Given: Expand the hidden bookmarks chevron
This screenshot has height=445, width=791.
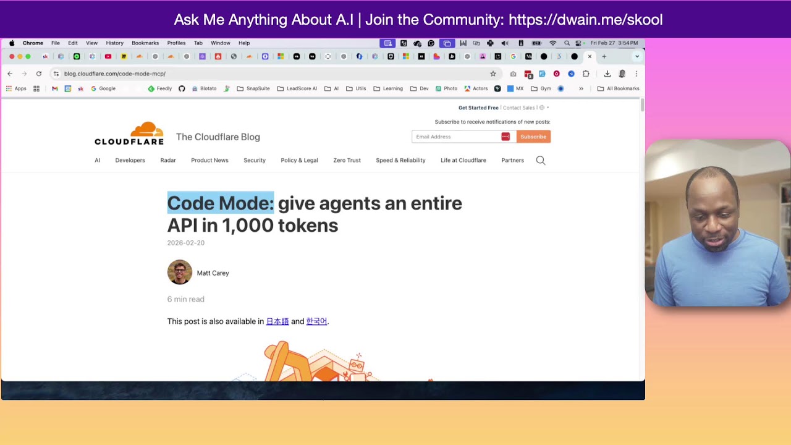Looking at the screenshot, I should [581, 88].
